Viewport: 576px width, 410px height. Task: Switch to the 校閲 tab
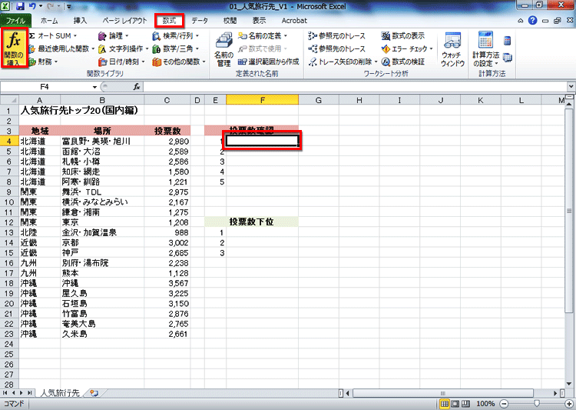(x=230, y=21)
